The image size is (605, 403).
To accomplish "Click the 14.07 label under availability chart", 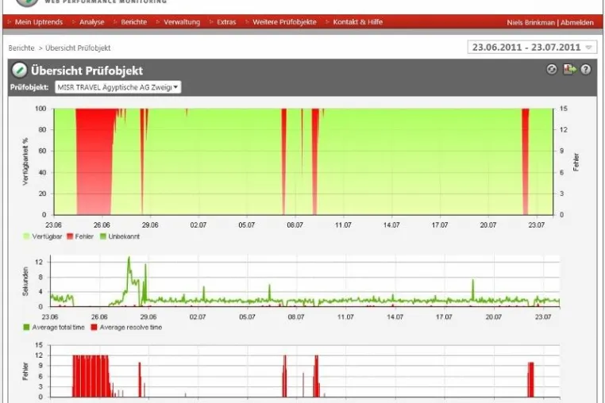I will coord(391,225).
